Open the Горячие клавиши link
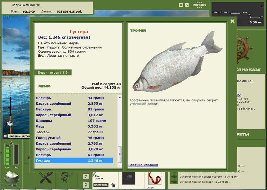 [x=143, y=165]
